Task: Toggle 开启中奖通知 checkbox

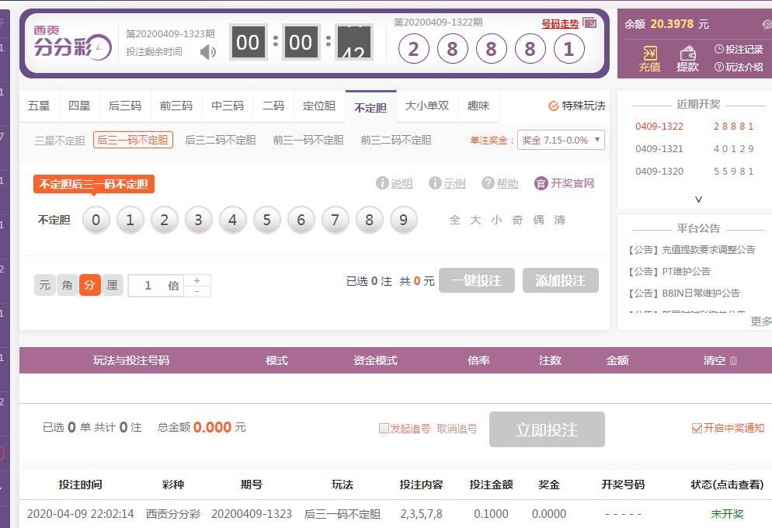Action: pos(697,428)
